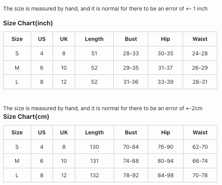Click the Waist header in cm table
This screenshot has width=222, height=185.
tap(200, 132)
